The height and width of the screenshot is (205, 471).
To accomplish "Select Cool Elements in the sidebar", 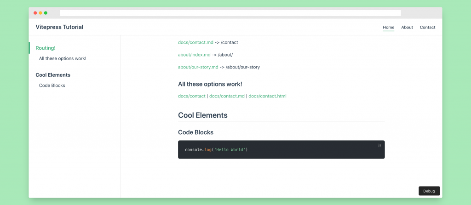I will [53, 75].
